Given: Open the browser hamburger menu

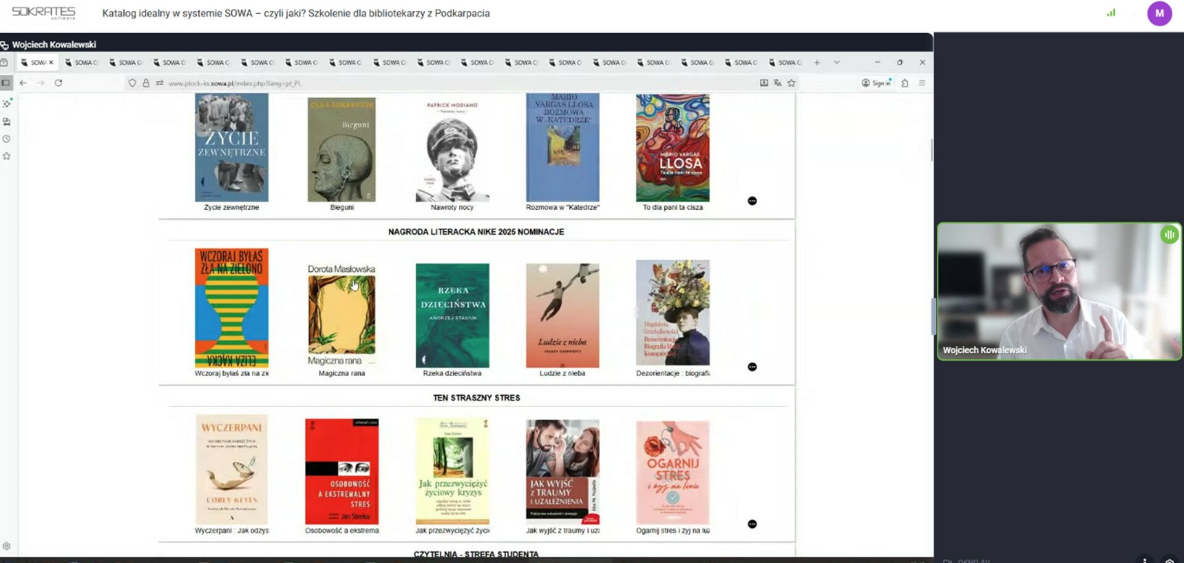Looking at the screenshot, I should (922, 83).
